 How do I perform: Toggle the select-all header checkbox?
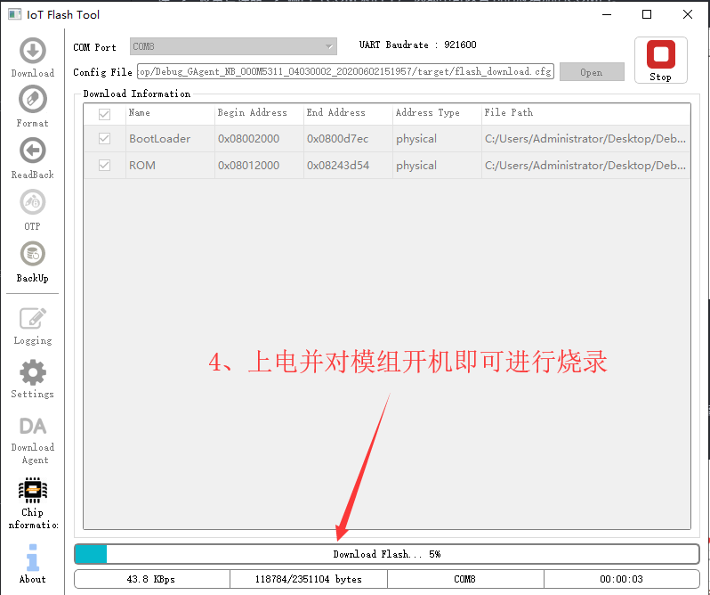pos(105,114)
